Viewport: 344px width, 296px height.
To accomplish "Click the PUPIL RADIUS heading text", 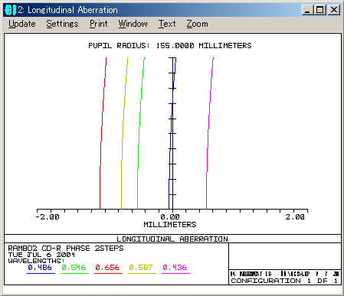I will (x=170, y=46).
